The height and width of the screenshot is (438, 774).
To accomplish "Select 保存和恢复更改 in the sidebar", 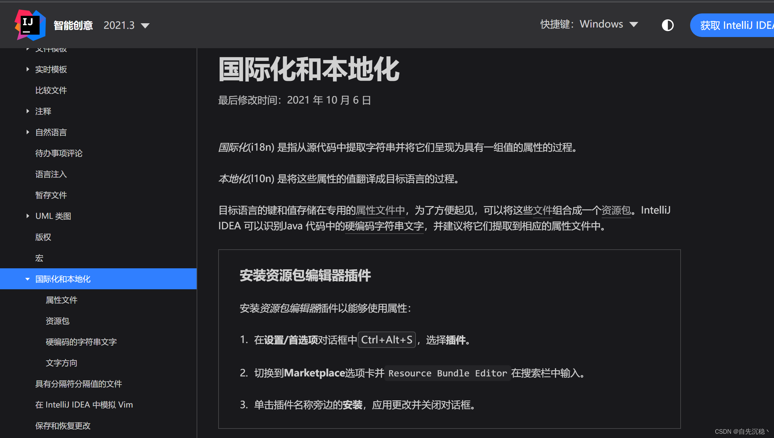I will [63, 426].
